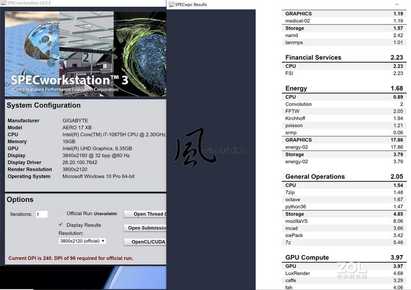Screen dimensions: 411x290
Task: Click the srmp result row
Action: (x=344, y=133)
